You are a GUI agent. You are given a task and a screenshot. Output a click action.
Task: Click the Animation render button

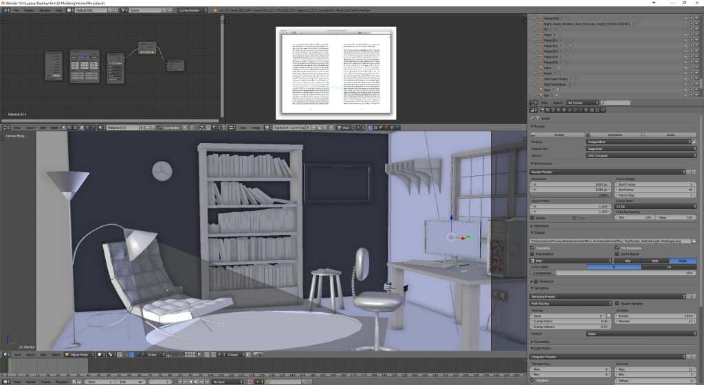pos(614,135)
